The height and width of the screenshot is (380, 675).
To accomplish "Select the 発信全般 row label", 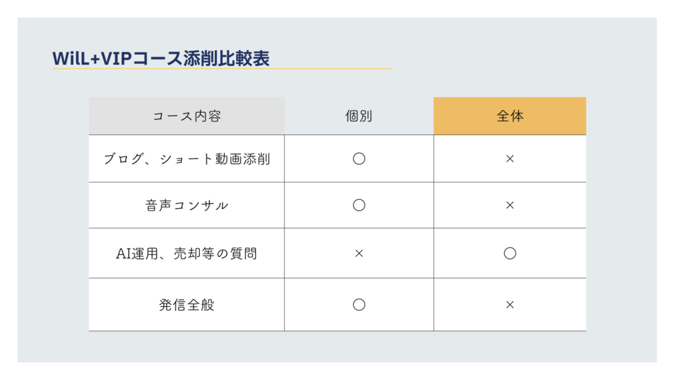I will point(187,305).
